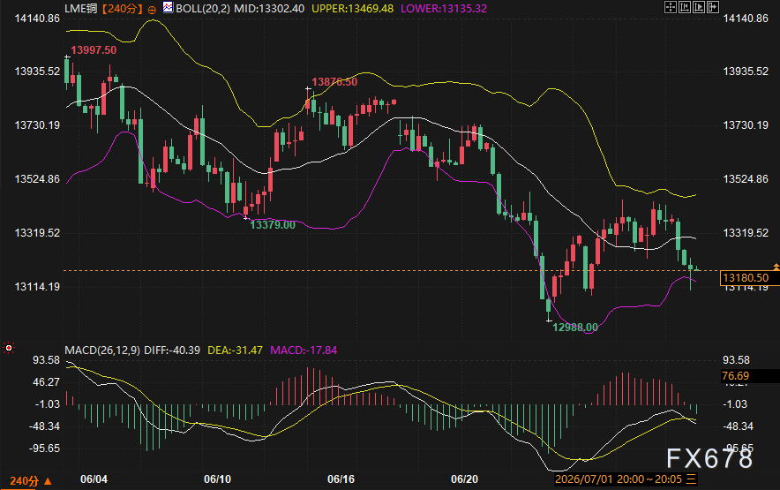Screen dimensions: 780x490
Task: Click the left axis label 13114.19
Action: click(37, 286)
